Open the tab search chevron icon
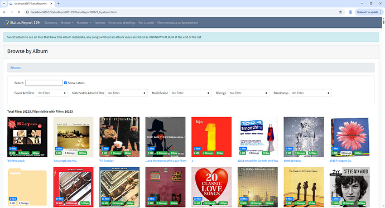Viewport: 385px width, 208px height. (x=4, y=3)
